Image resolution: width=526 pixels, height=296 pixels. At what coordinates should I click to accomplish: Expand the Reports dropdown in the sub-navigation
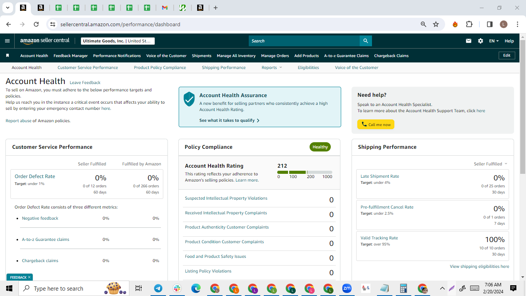[272, 67]
